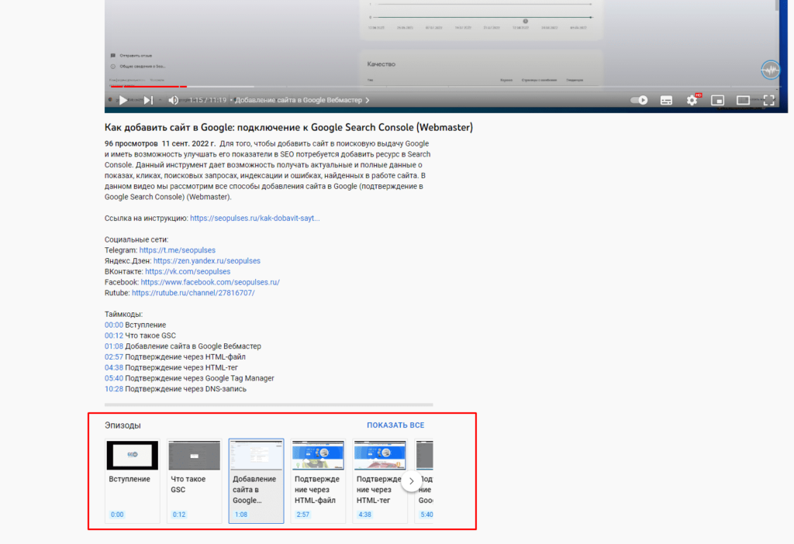Click the 0:00 timestamp badge in the Вступление card
Screen dimensions: 794x544
click(x=117, y=514)
